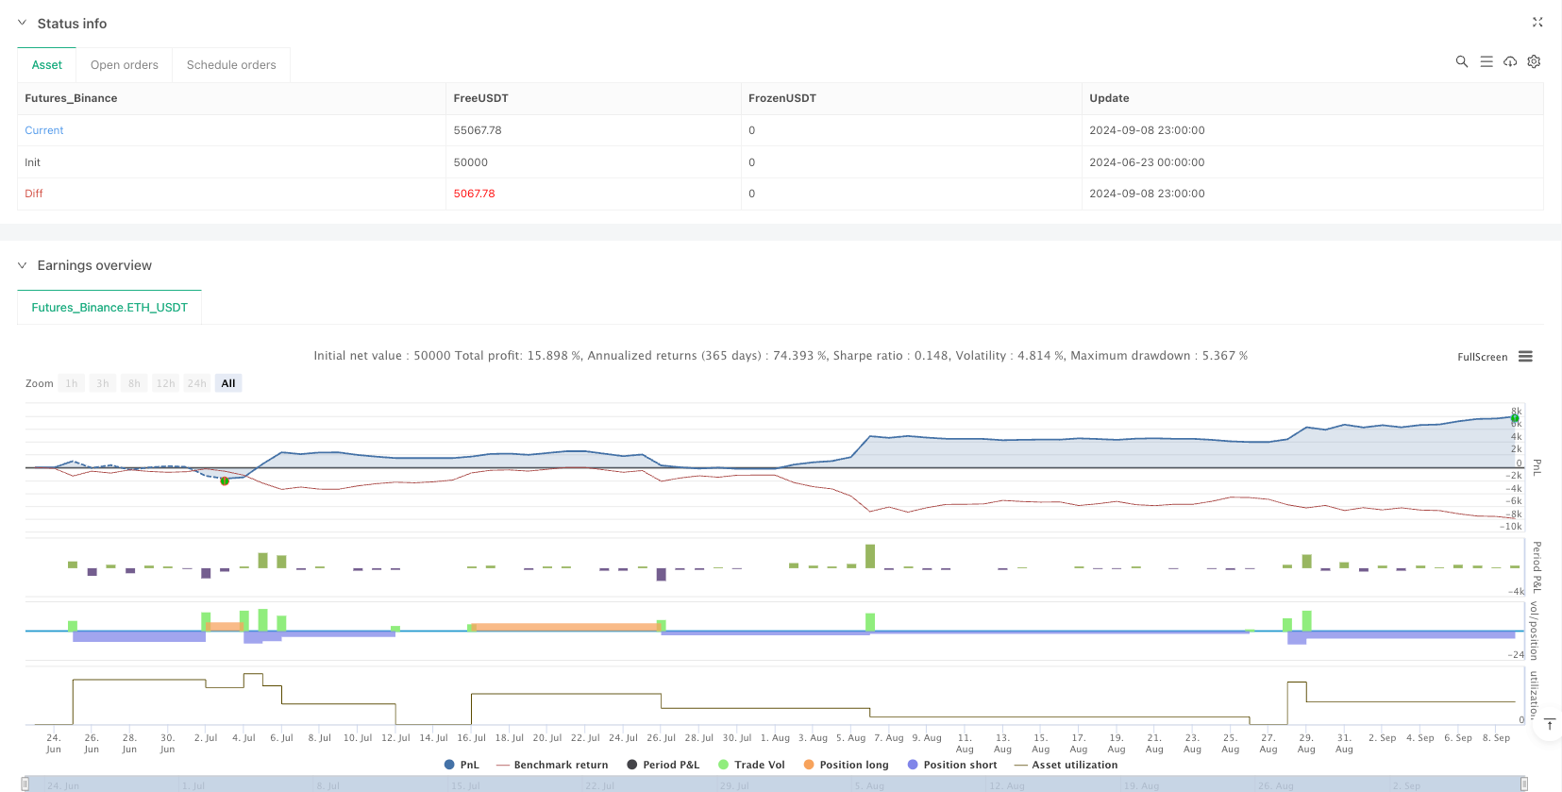The width and height of the screenshot is (1562, 792).
Task: Open the list view hamburger icon
Action: [x=1486, y=61]
